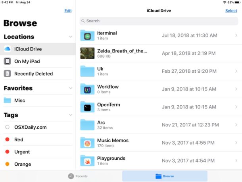This screenshot has width=242, height=182.
Task: Open Workflow via its chevron
Action: [x=236, y=89]
